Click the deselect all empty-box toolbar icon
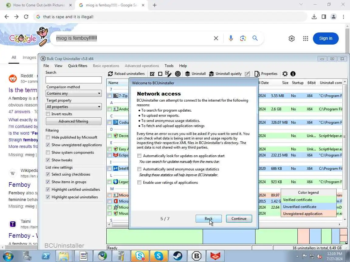Screen dimensions: 350x262 pyautogui.click(x=160, y=74)
